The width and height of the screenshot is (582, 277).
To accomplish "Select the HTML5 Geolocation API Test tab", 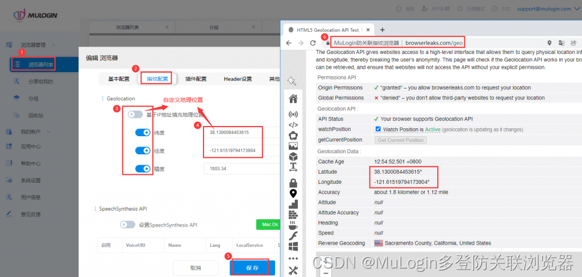I will [328, 30].
